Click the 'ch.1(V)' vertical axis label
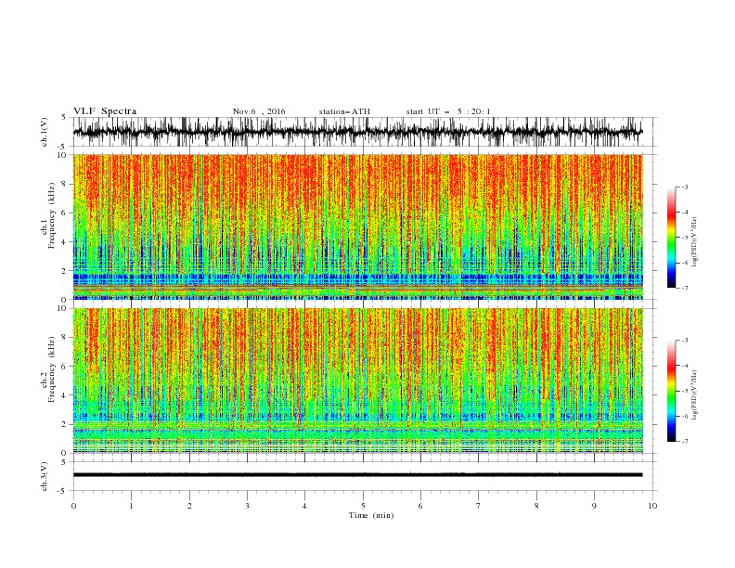The image size is (735, 568). (45, 132)
